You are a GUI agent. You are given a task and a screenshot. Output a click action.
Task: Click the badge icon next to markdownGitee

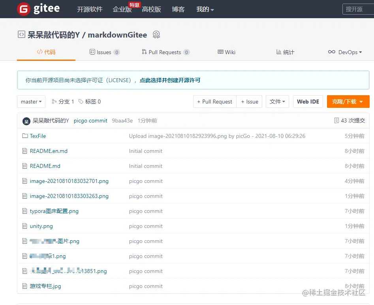(156, 35)
